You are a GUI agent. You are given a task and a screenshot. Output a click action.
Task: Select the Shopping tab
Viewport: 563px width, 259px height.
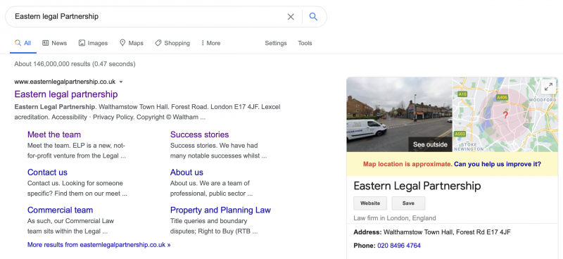point(172,43)
